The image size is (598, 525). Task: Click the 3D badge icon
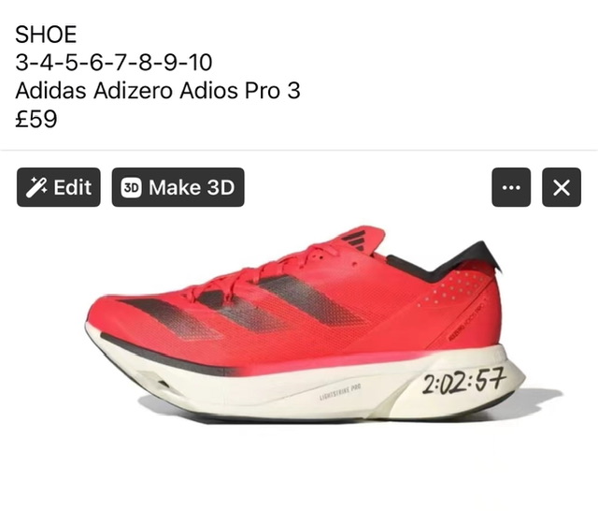pos(131,187)
